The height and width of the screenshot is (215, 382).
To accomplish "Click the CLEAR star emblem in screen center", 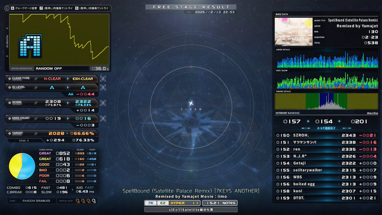I will 191,103.
